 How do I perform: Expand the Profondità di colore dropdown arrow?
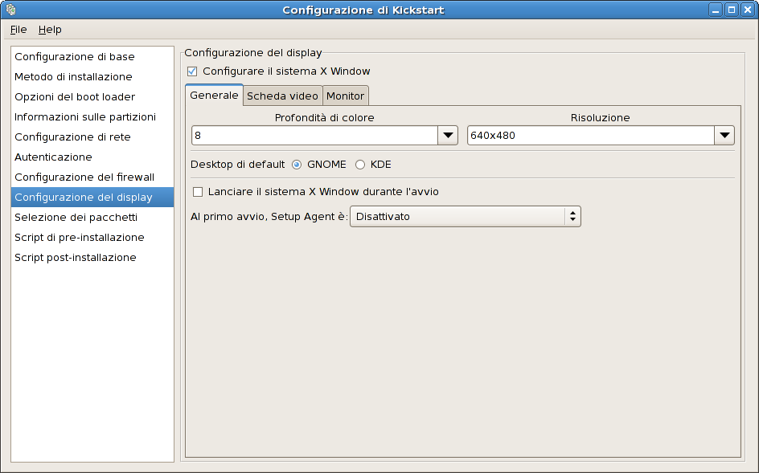click(448, 136)
